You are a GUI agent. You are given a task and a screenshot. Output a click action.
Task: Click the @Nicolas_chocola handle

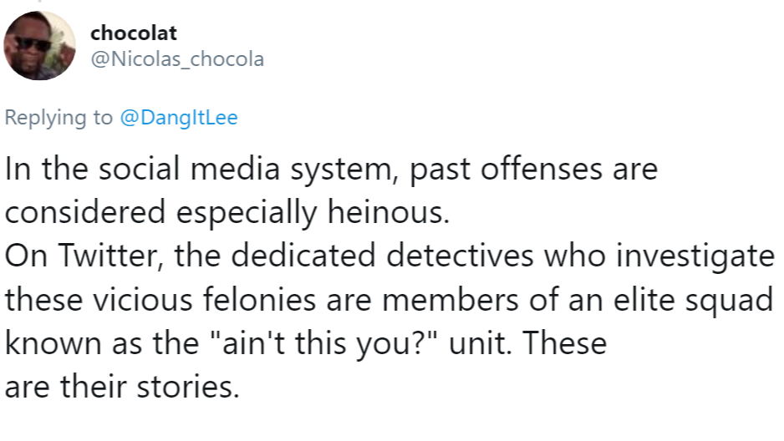tap(177, 59)
